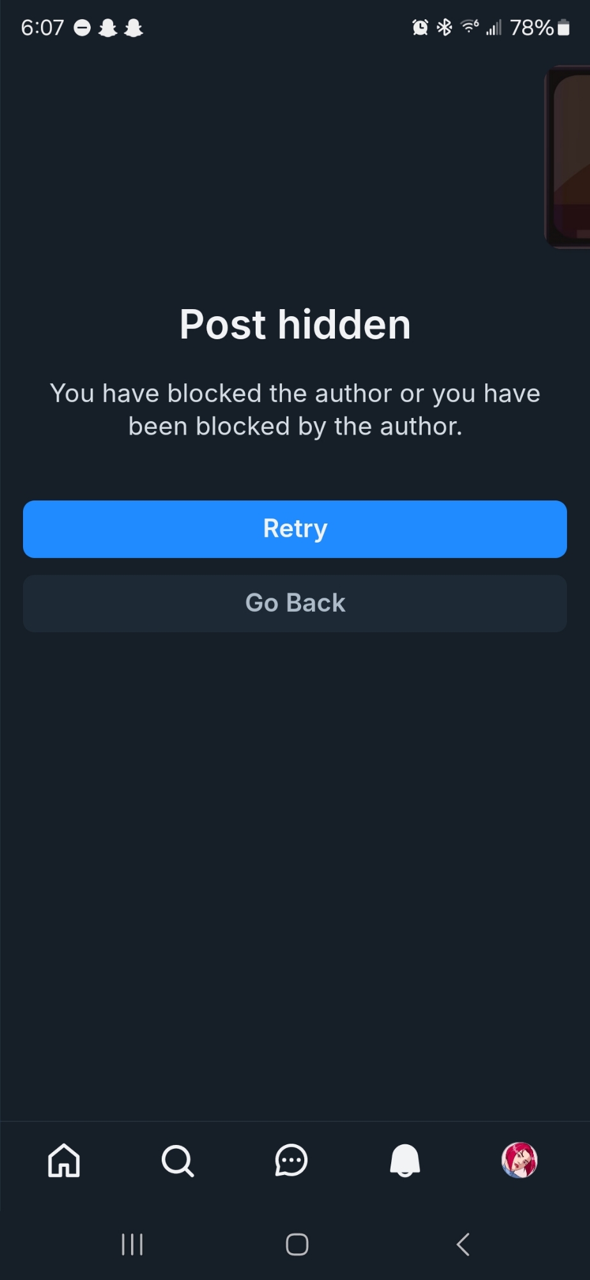
Task: Tap the alarm clock status icon
Action: tap(420, 28)
